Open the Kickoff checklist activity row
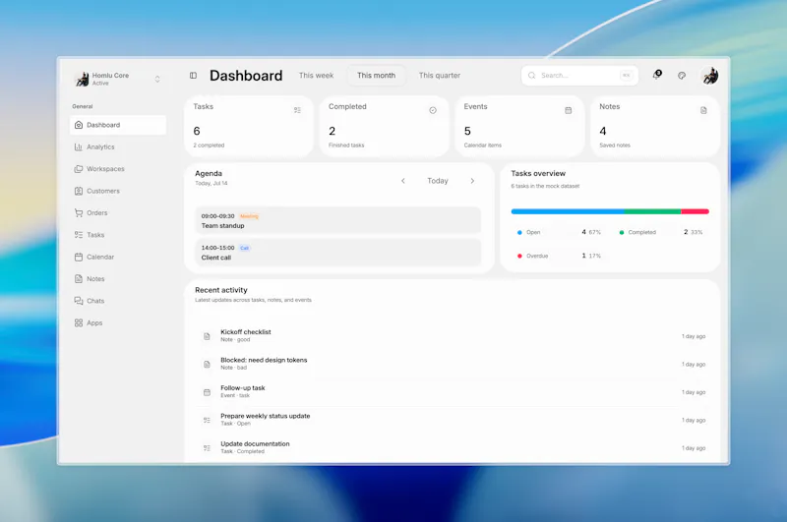Viewport: 787px width, 522px height. coord(452,335)
